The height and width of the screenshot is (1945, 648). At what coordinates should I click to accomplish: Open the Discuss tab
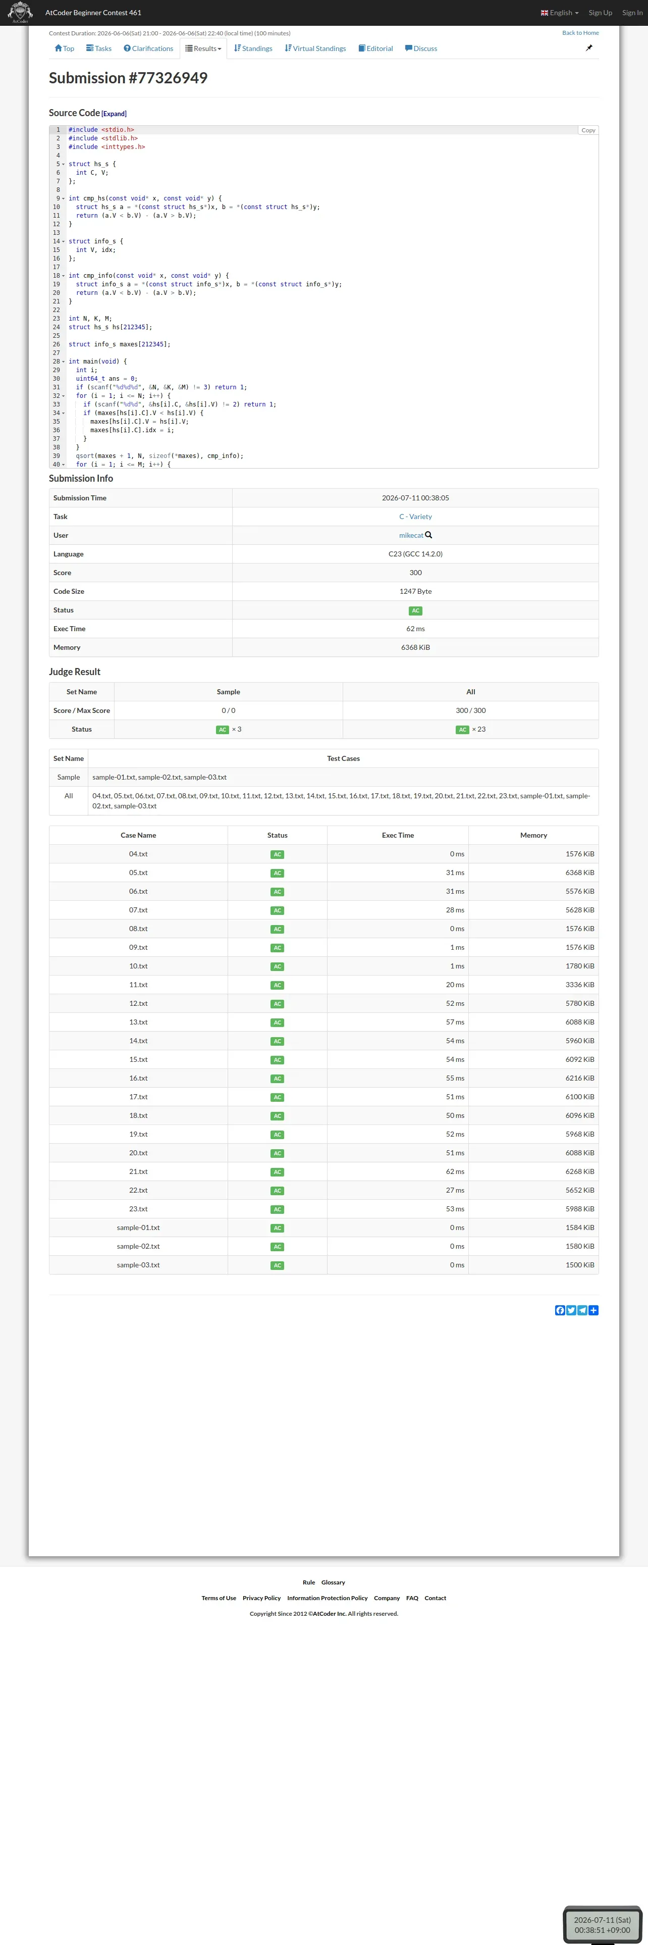click(421, 48)
